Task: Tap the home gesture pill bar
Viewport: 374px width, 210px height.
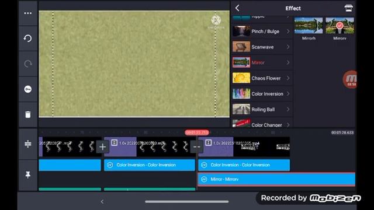Action: [x=187, y=202]
